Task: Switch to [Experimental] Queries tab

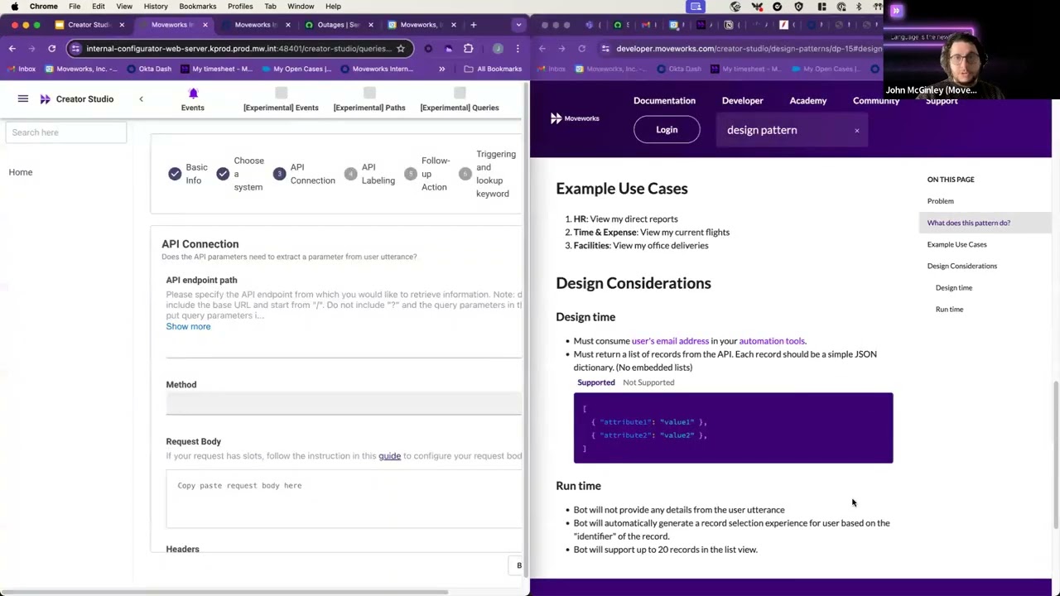Action: click(x=460, y=99)
